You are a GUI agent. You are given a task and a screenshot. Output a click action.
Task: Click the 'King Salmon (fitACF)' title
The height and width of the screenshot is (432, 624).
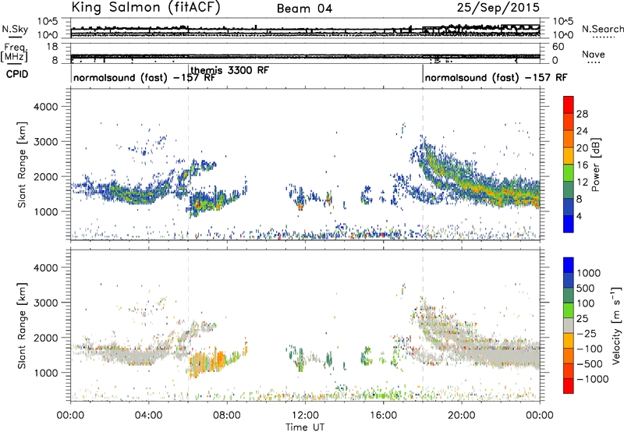pyautogui.click(x=146, y=7)
